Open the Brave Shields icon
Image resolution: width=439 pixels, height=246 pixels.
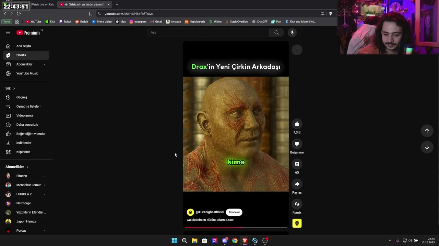coord(331,14)
